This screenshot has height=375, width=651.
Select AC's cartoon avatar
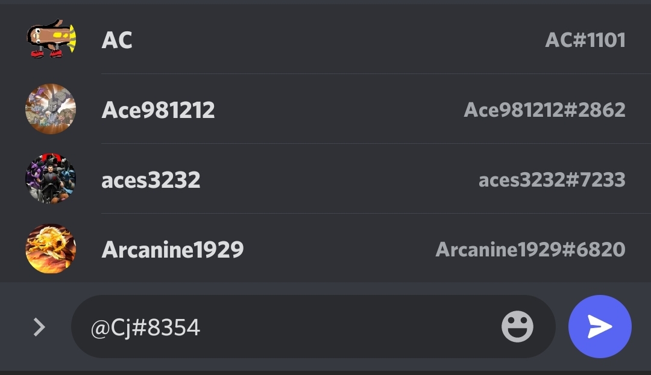[51, 39]
